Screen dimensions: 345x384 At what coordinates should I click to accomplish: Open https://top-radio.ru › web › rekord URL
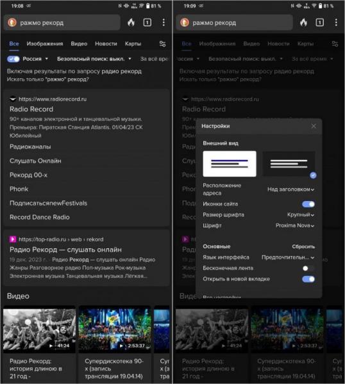click(x=61, y=239)
